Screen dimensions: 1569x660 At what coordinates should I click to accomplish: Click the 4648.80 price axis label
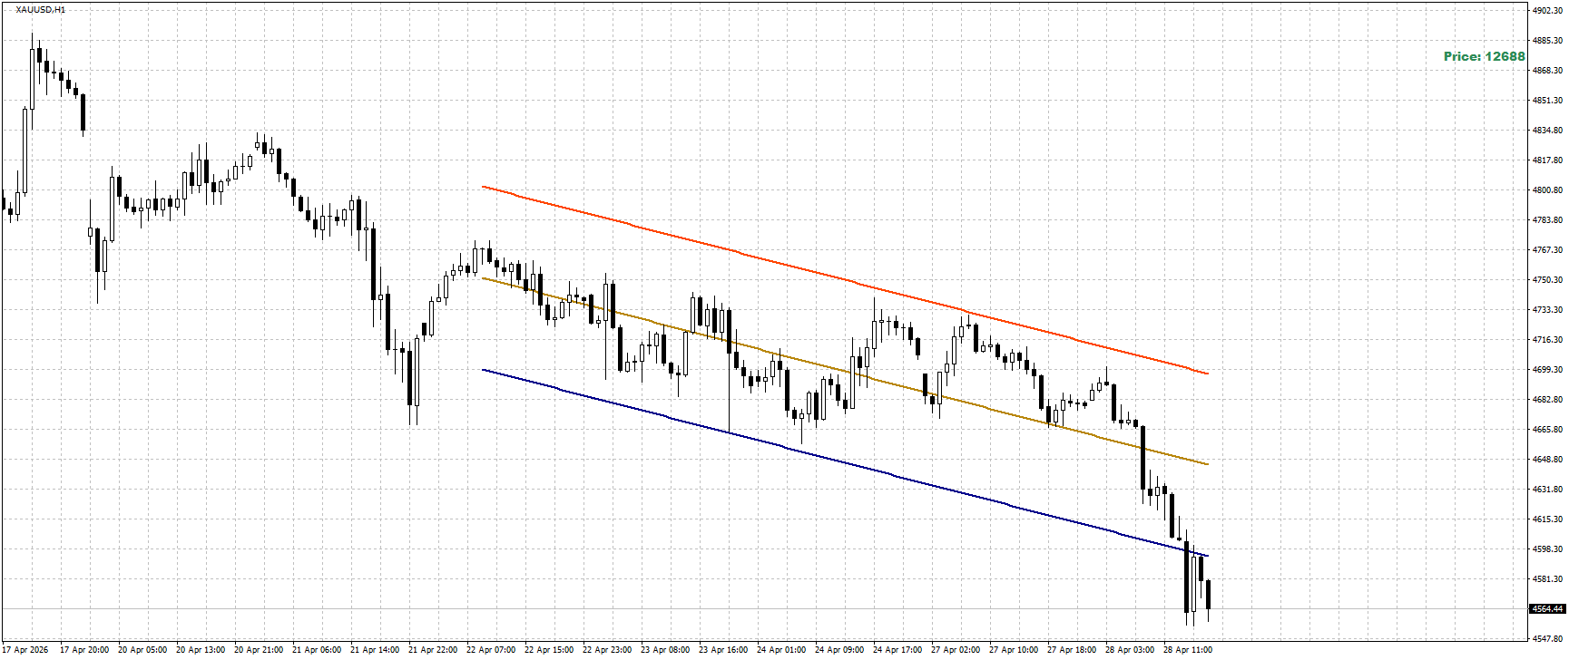(x=1547, y=460)
